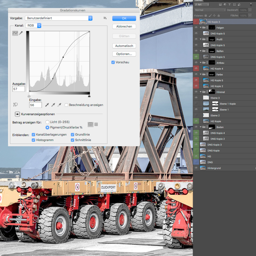The image size is (256, 256).
Task: Uncheck the Vorschau preview checkbox
Action: coord(113,62)
